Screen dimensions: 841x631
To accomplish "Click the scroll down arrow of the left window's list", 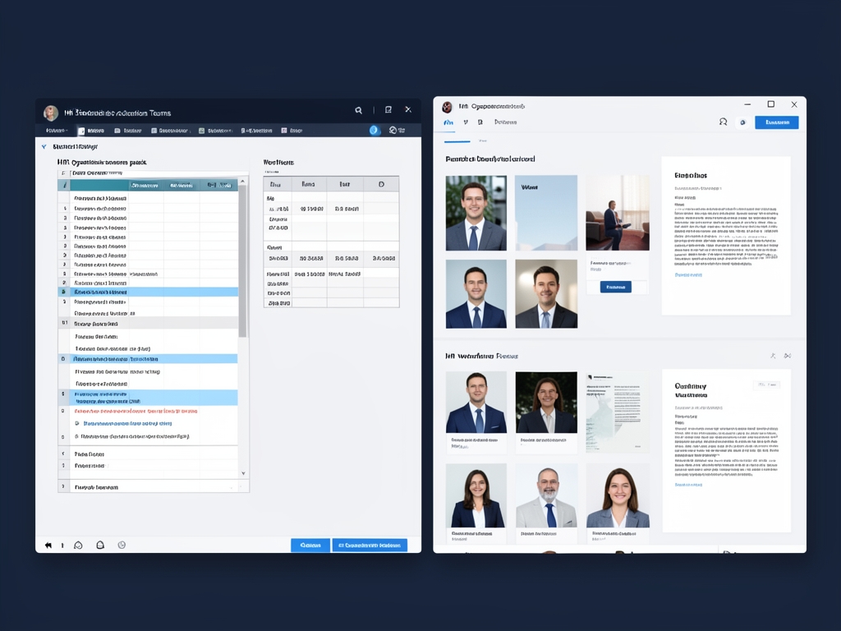I will click(243, 473).
